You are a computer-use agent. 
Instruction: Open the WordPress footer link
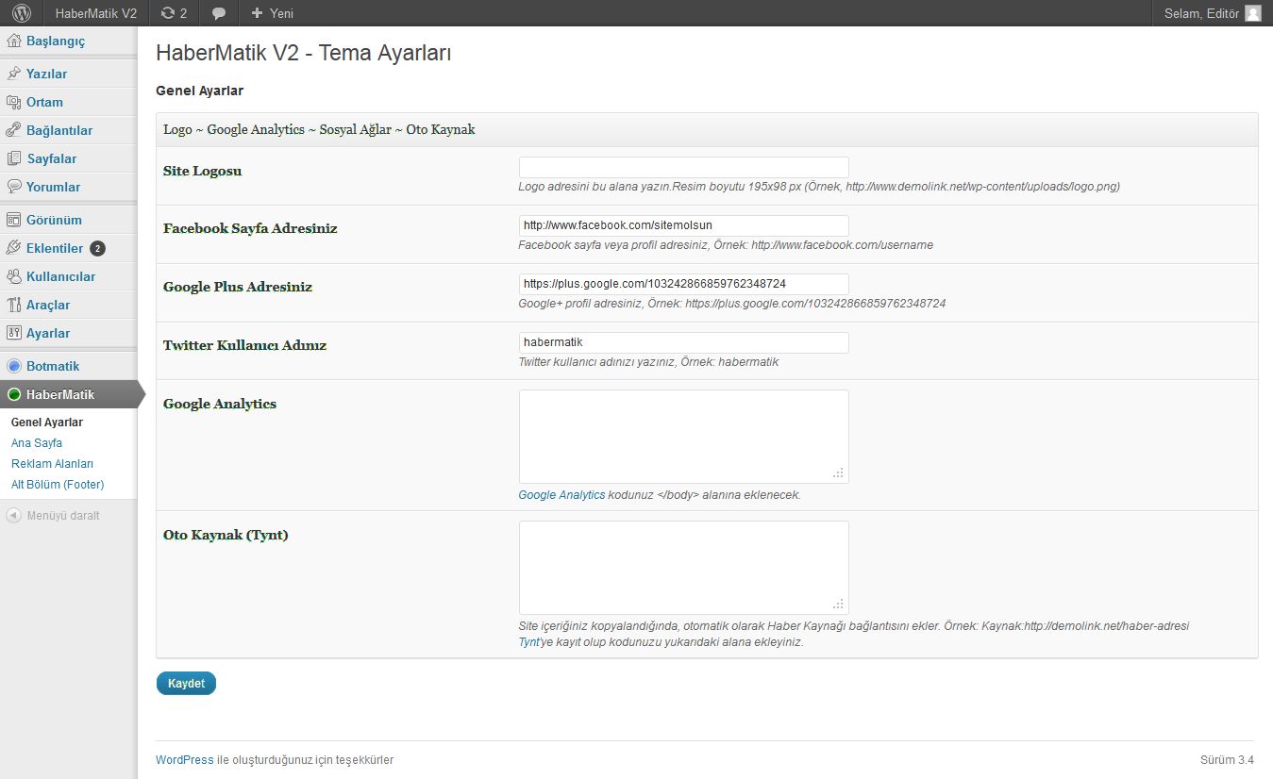185,760
